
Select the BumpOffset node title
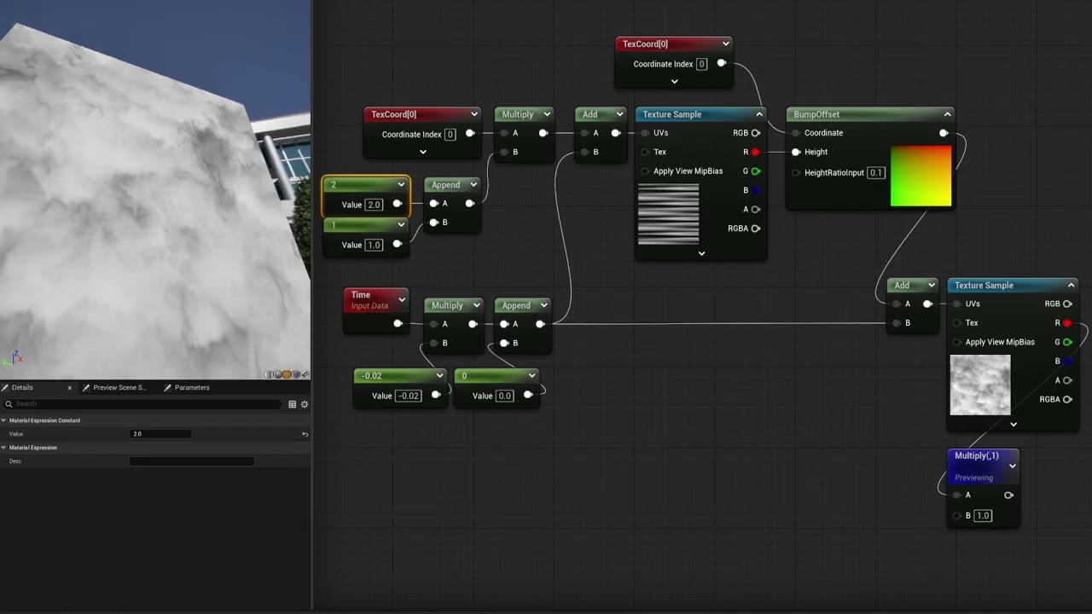[816, 114]
